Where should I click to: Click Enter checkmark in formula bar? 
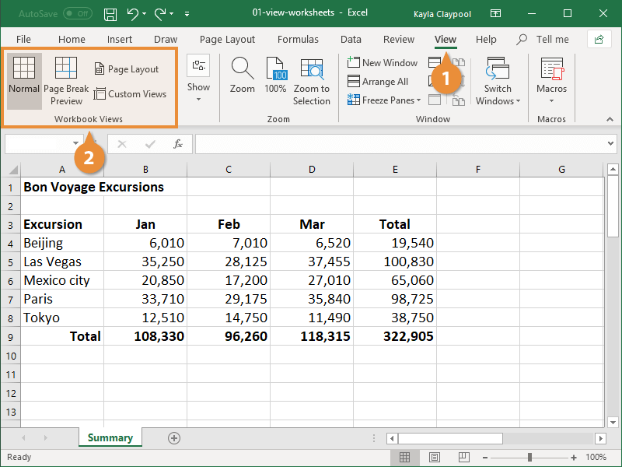tap(150, 144)
